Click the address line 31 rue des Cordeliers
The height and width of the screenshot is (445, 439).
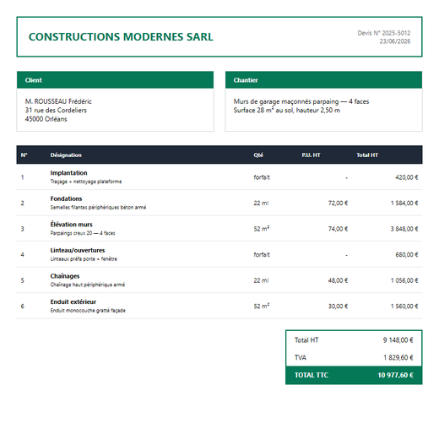point(56,110)
